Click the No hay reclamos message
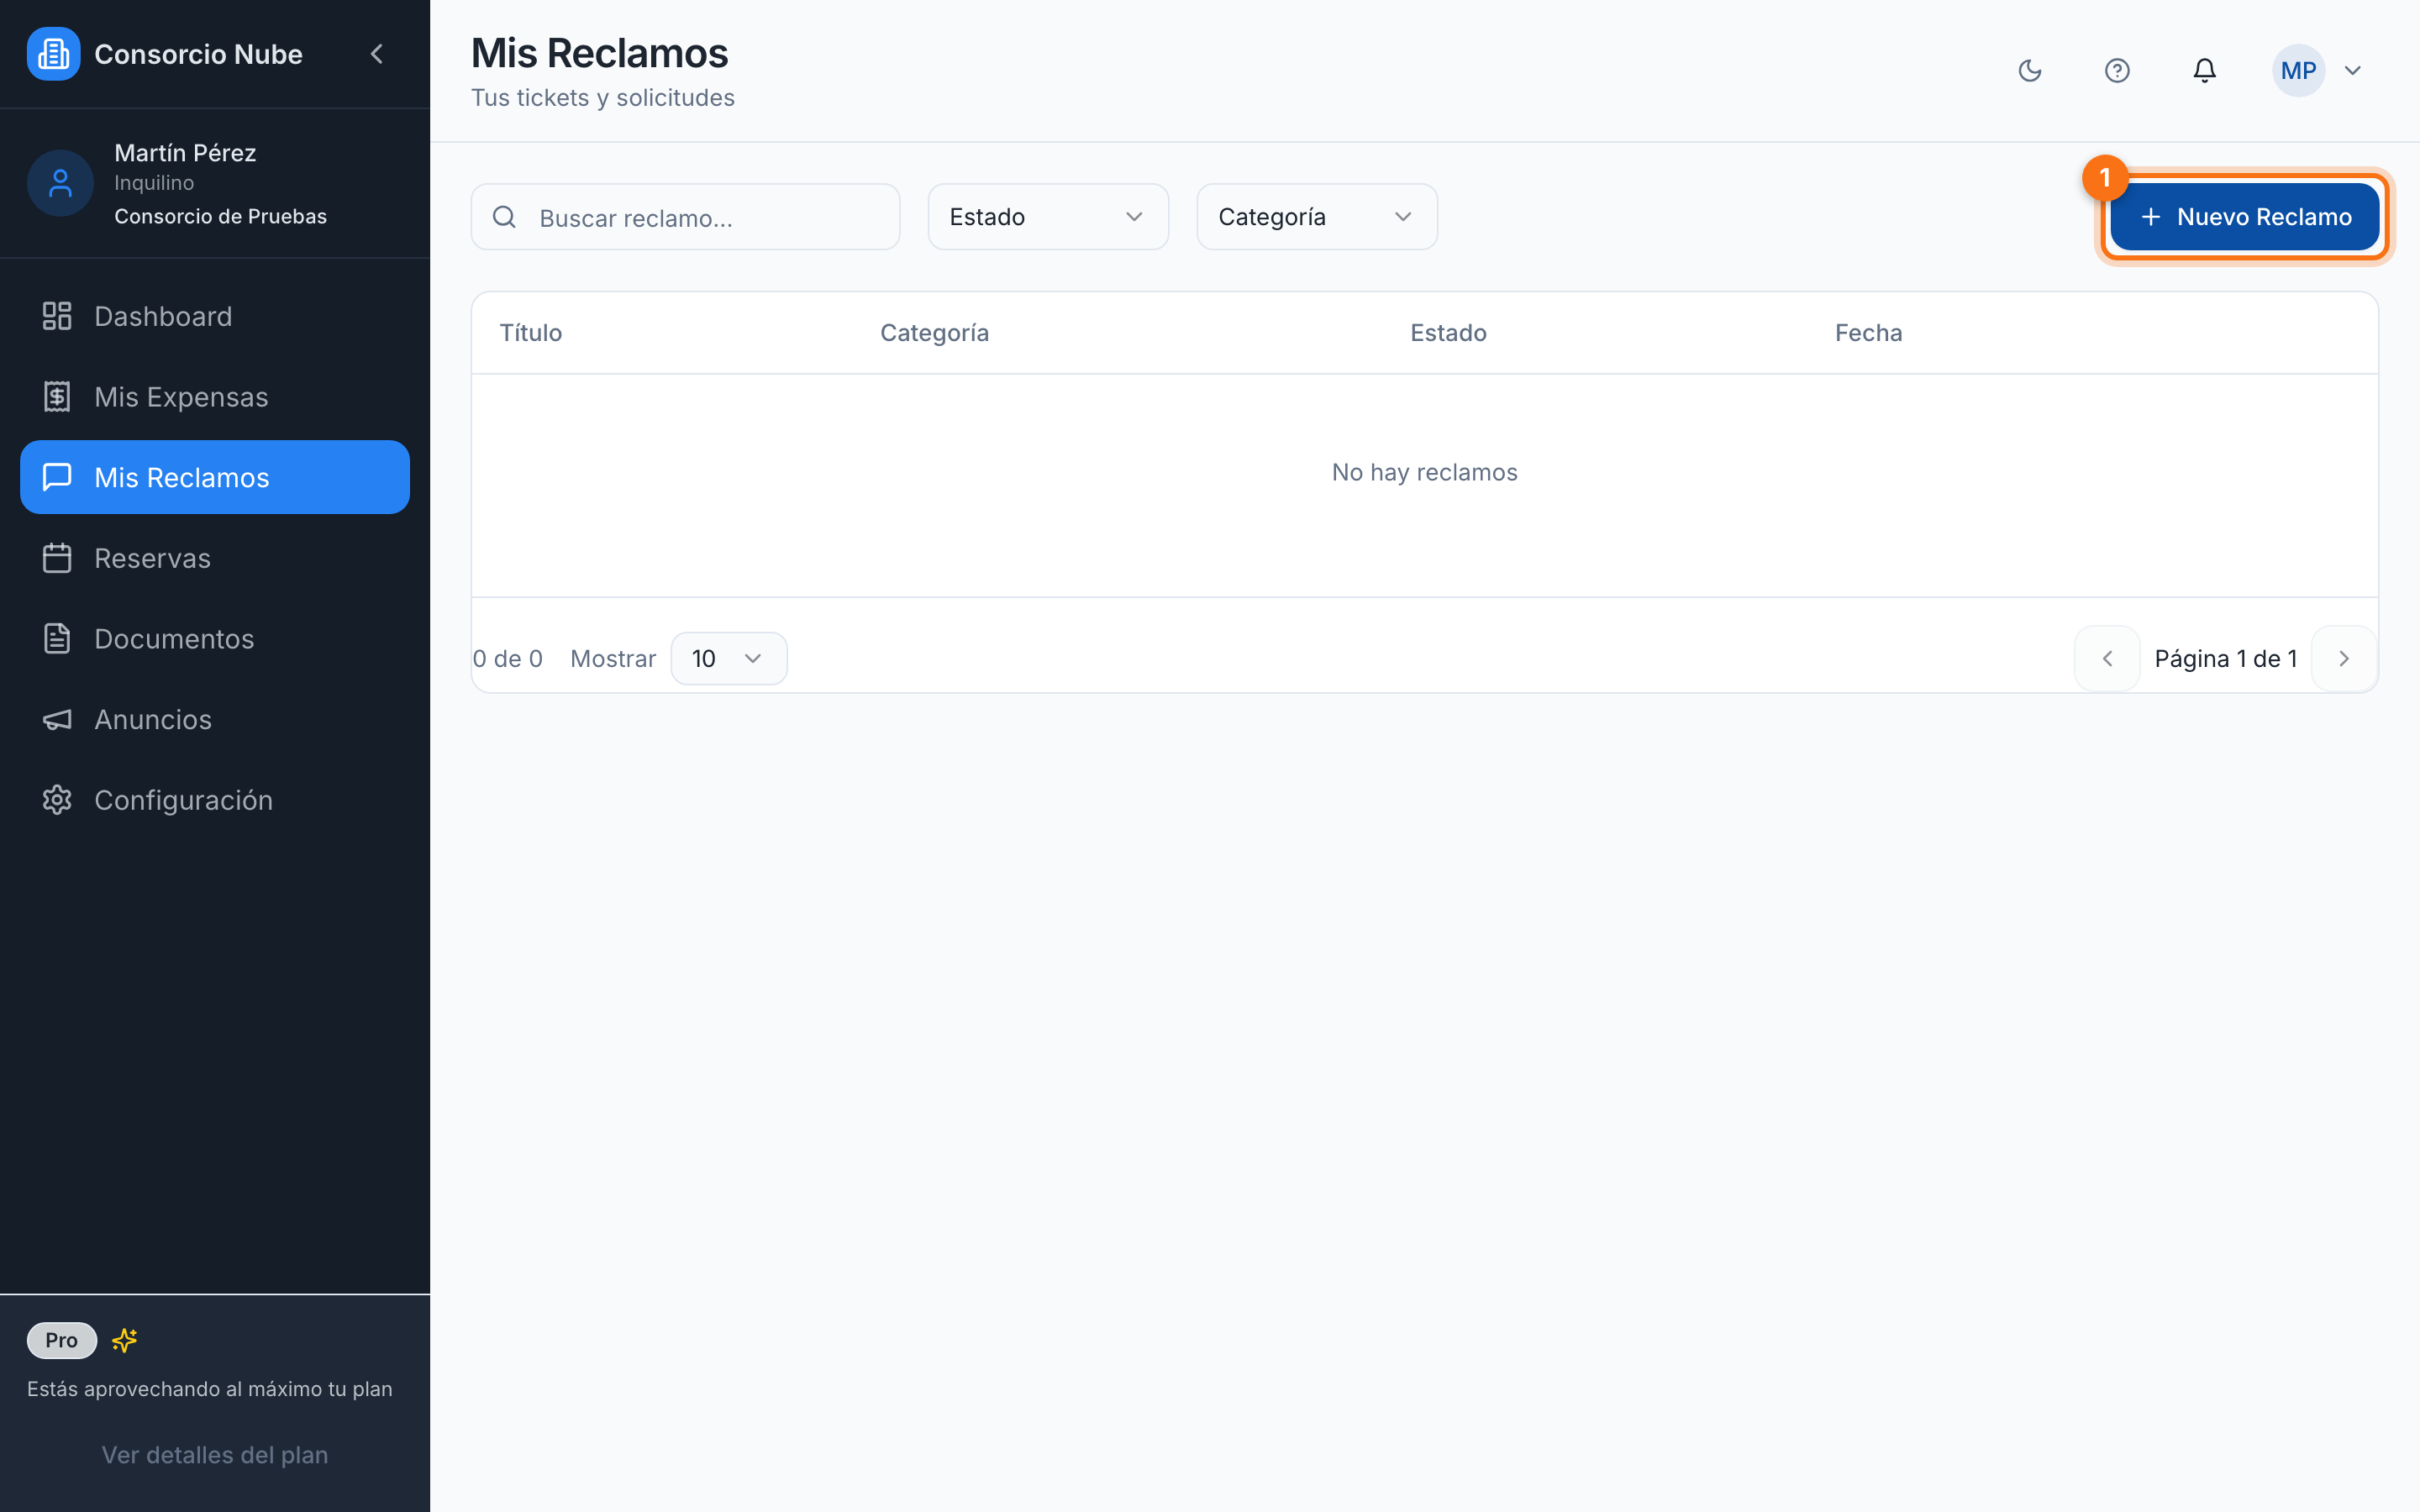This screenshot has height=1512, width=2420. (x=1424, y=472)
